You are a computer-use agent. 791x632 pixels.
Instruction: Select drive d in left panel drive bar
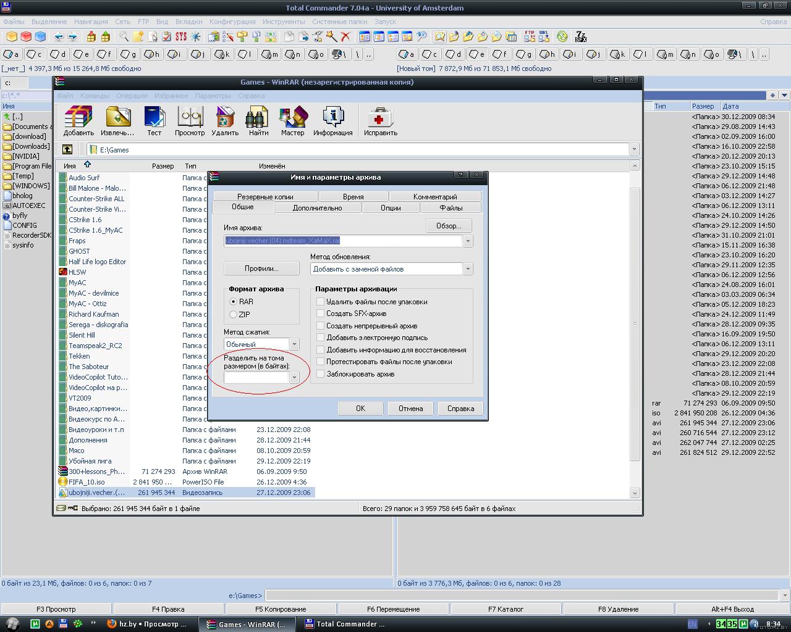(x=59, y=54)
